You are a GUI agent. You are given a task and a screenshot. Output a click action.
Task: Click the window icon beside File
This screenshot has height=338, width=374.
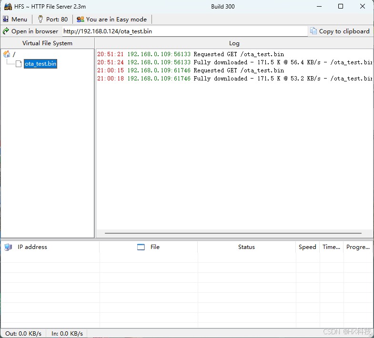[x=141, y=247]
